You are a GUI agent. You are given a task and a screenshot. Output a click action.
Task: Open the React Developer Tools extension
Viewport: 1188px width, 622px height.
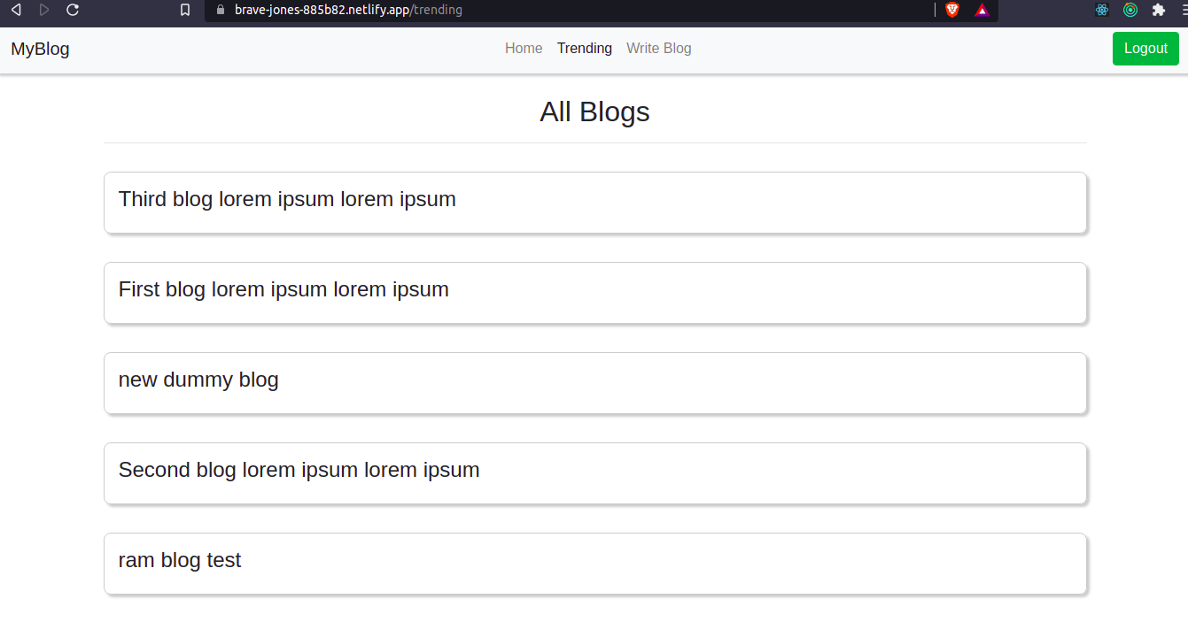tap(1102, 10)
